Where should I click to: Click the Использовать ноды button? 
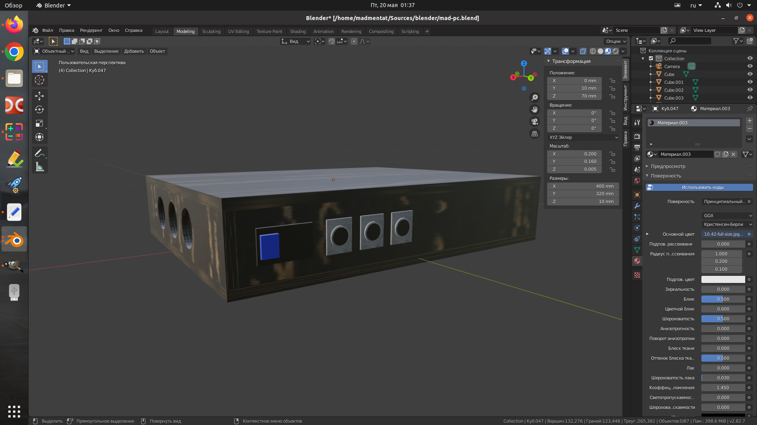click(x=699, y=187)
